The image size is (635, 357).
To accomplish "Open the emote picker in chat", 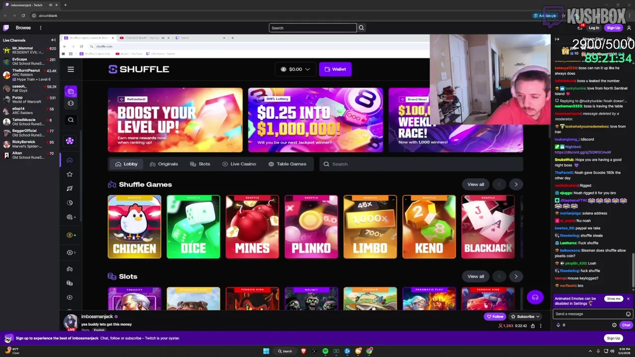I will pyautogui.click(x=628, y=314).
